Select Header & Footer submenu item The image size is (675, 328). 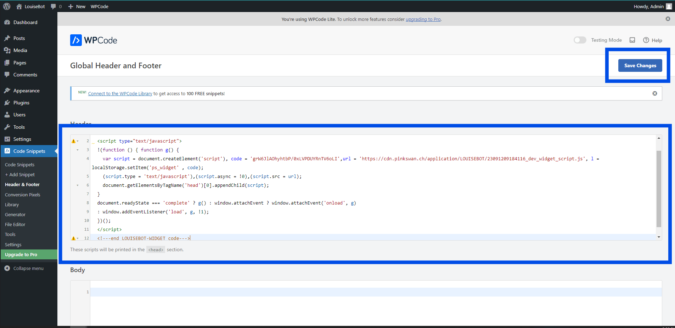tap(22, 184)
